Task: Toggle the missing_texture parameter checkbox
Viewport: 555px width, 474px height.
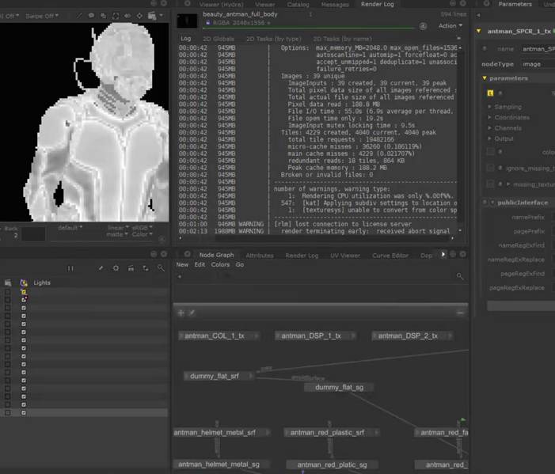Action: click(x=491, y=184)
